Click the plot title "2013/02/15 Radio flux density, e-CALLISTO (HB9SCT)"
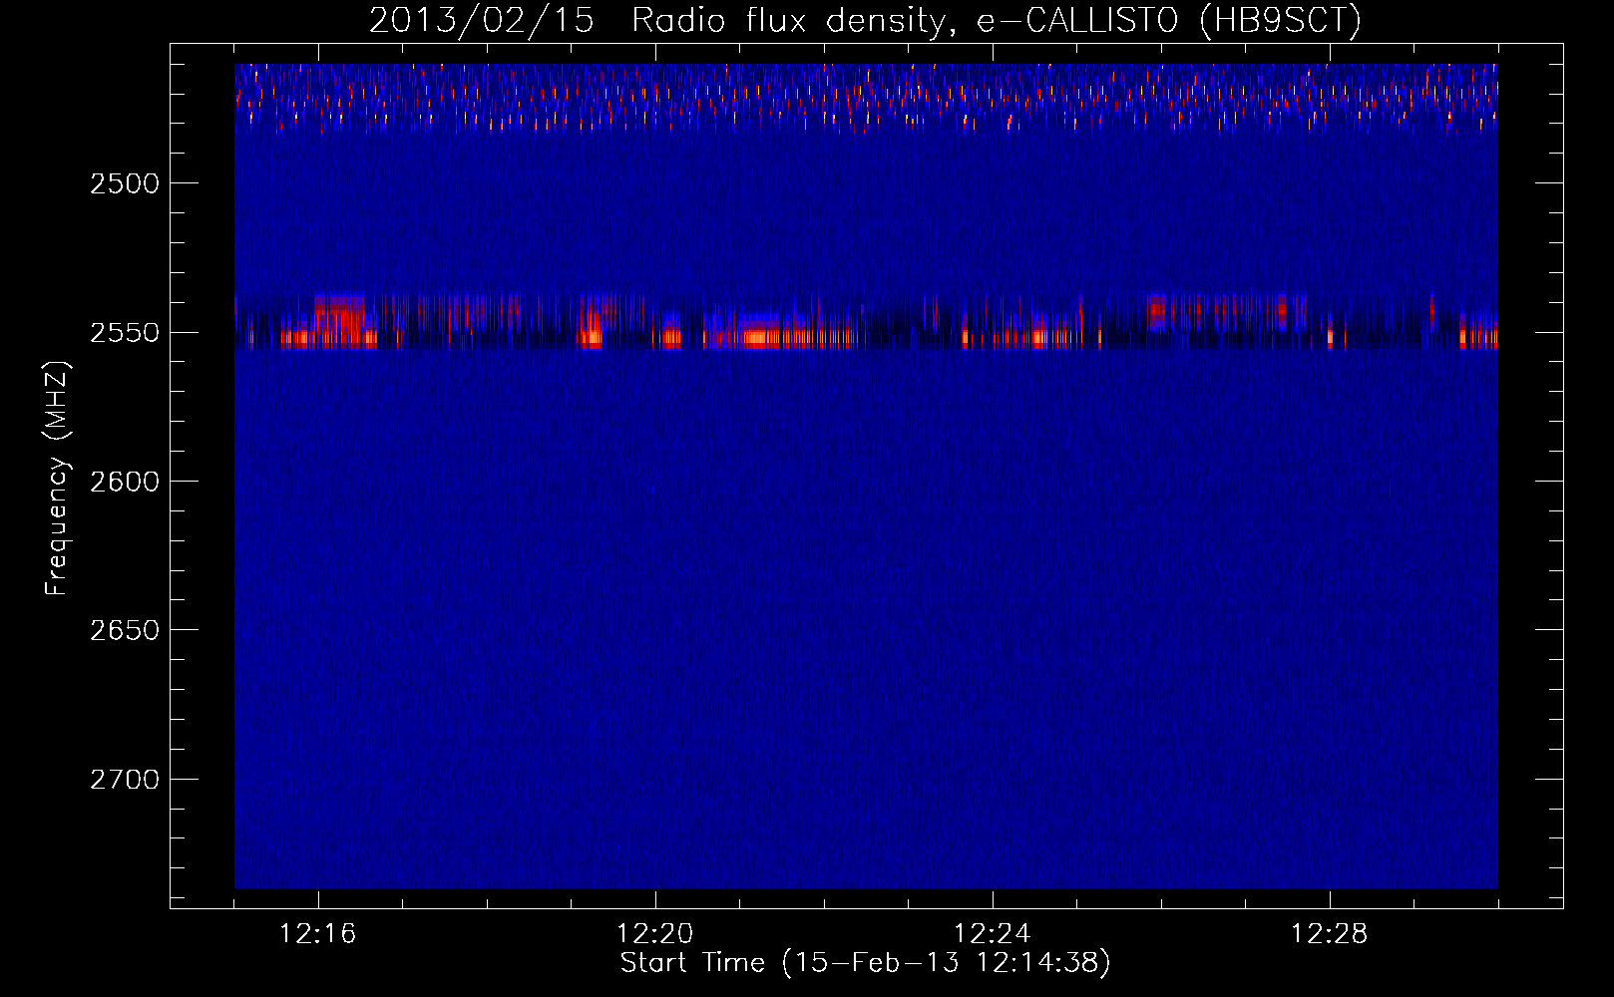 tap(865, 21)
